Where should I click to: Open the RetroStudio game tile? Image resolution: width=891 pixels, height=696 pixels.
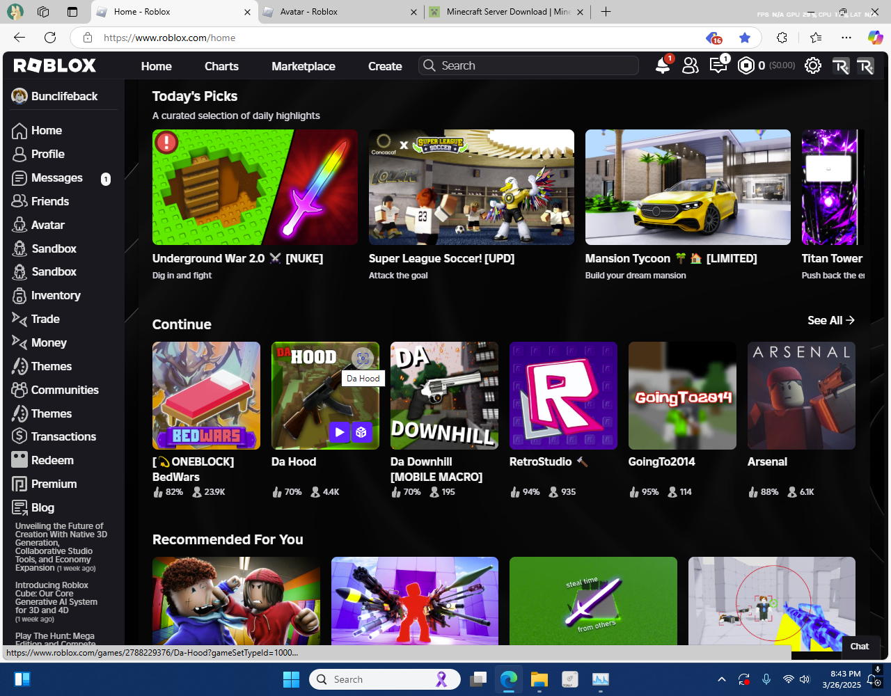coord(563,395)
